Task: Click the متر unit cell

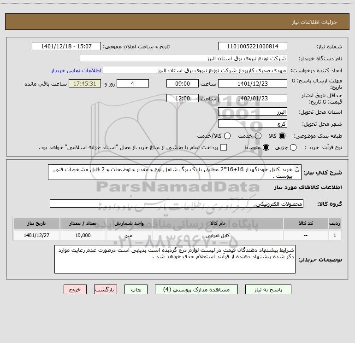Action: click(129, 235)
